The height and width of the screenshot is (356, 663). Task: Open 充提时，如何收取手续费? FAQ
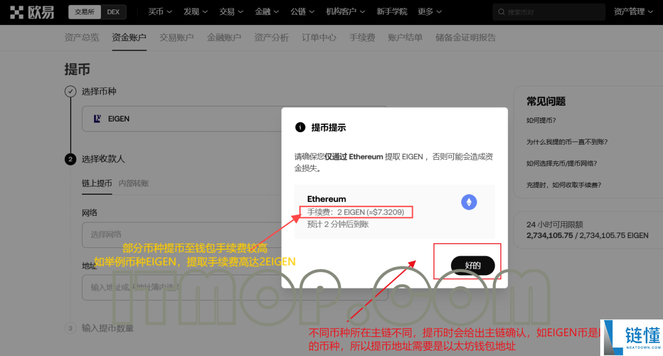click(564, 185)
